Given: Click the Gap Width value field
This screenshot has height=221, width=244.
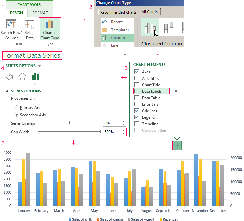Looking at the screenshot, I should 112,132.
